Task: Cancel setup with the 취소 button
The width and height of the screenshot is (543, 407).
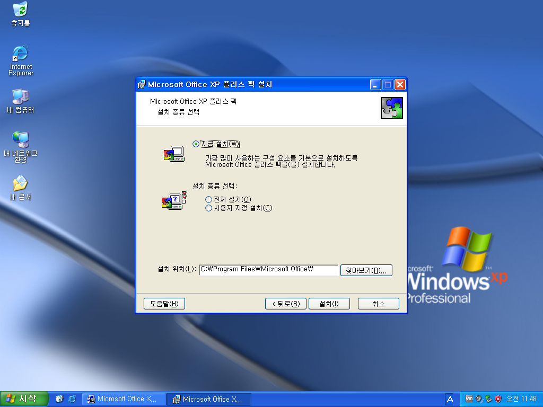Action: [x=379, y=304]
